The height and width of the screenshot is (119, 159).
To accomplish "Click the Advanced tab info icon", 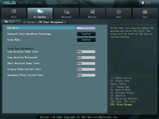I will point(67,12).
